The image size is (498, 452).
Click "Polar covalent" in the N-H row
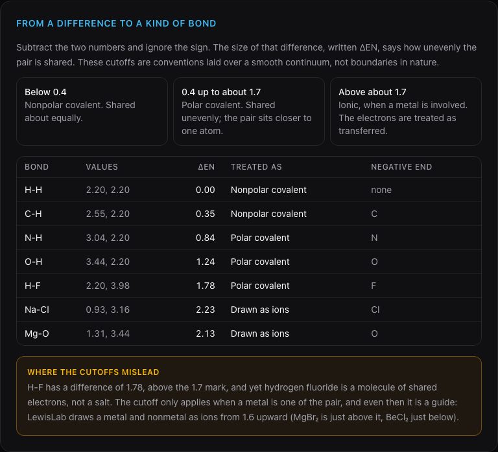(x=260, y=238)
